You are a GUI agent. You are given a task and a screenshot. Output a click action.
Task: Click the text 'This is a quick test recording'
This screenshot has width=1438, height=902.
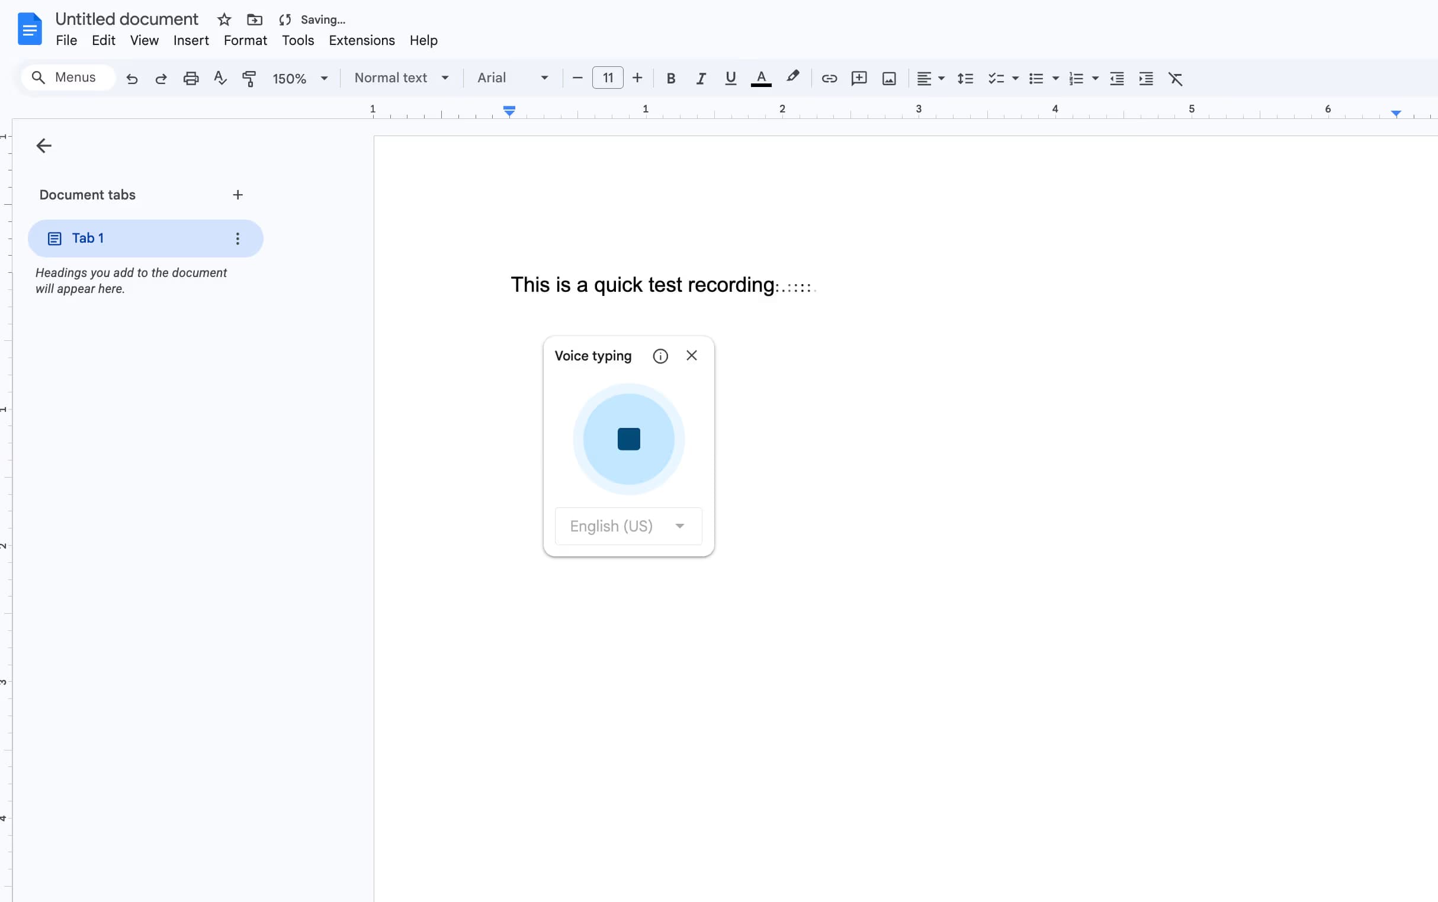tap(642, 285)
